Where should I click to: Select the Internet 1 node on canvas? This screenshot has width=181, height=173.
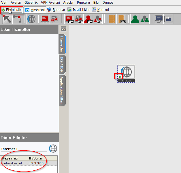(127, 72)
